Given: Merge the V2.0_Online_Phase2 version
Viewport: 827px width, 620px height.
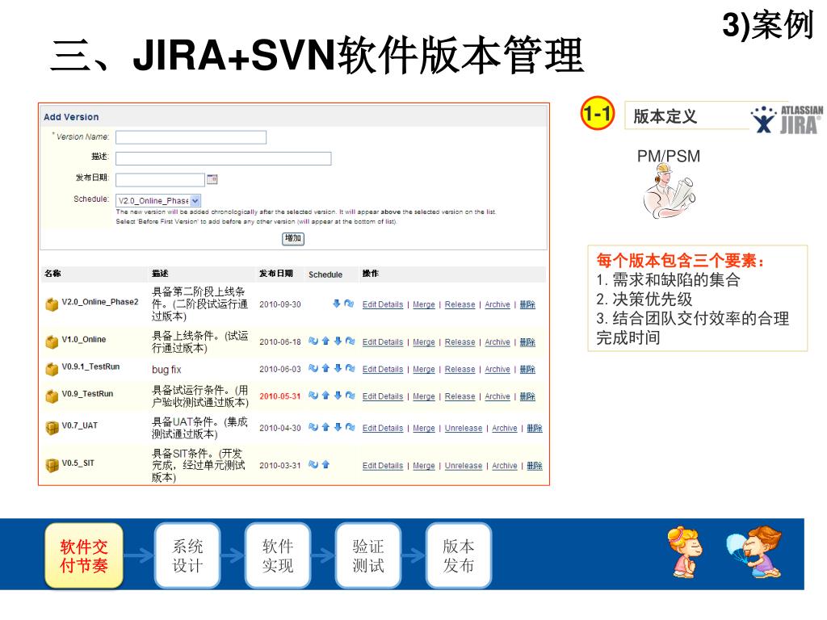Looking at the screenshot, I should pos(423,304).
